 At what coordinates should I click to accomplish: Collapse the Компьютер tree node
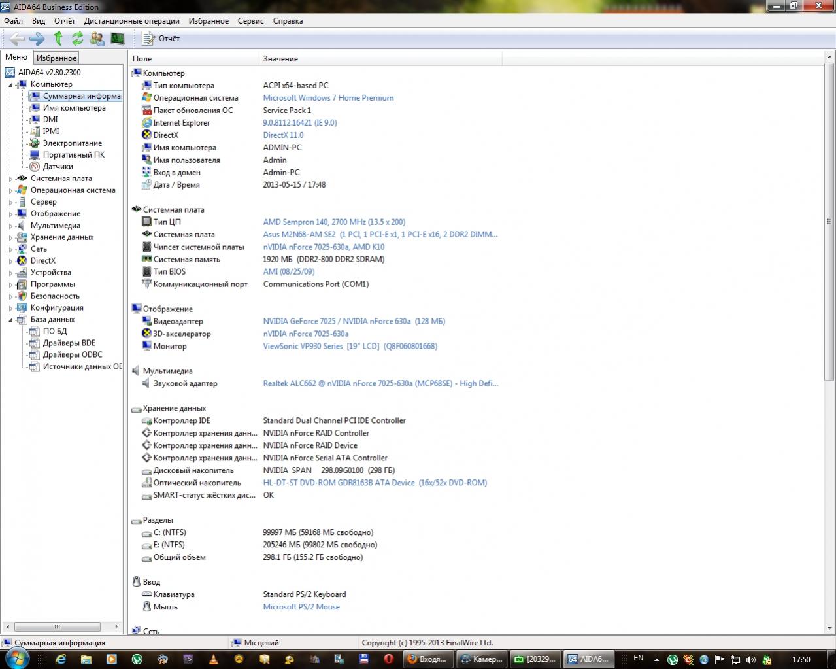11,85
